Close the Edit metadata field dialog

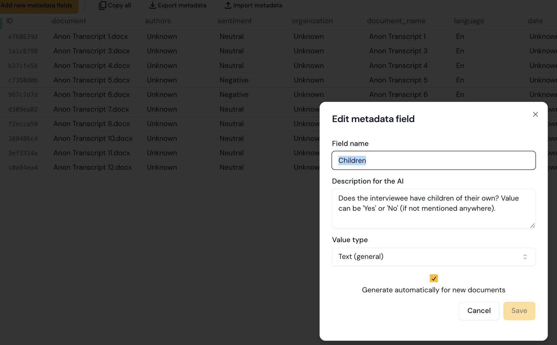coord(535,114)
